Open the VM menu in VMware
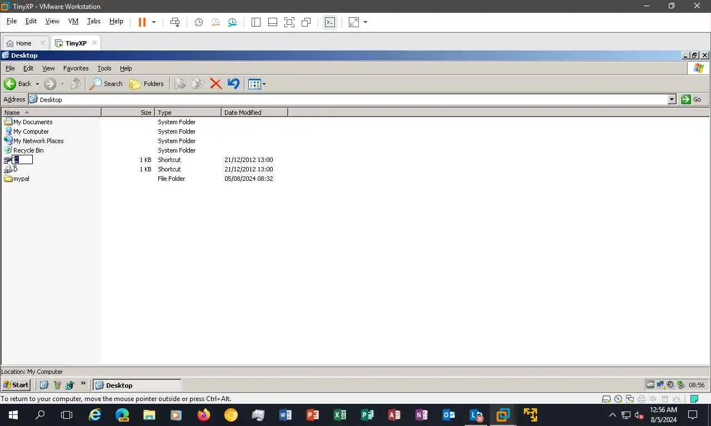 coord(73,21)
